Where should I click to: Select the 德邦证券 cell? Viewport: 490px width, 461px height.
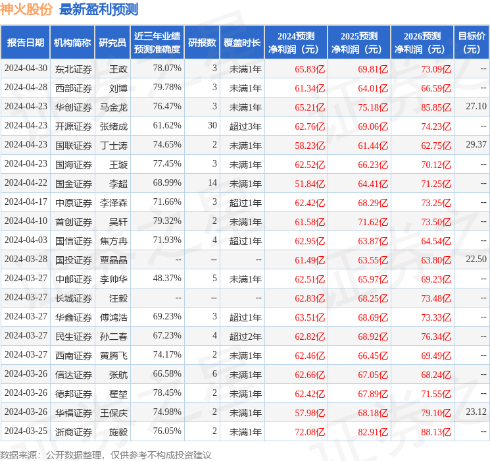click(x=74, y=394)
